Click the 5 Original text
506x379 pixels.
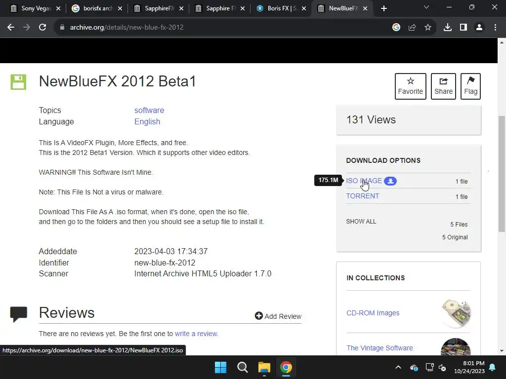point(455,237)
